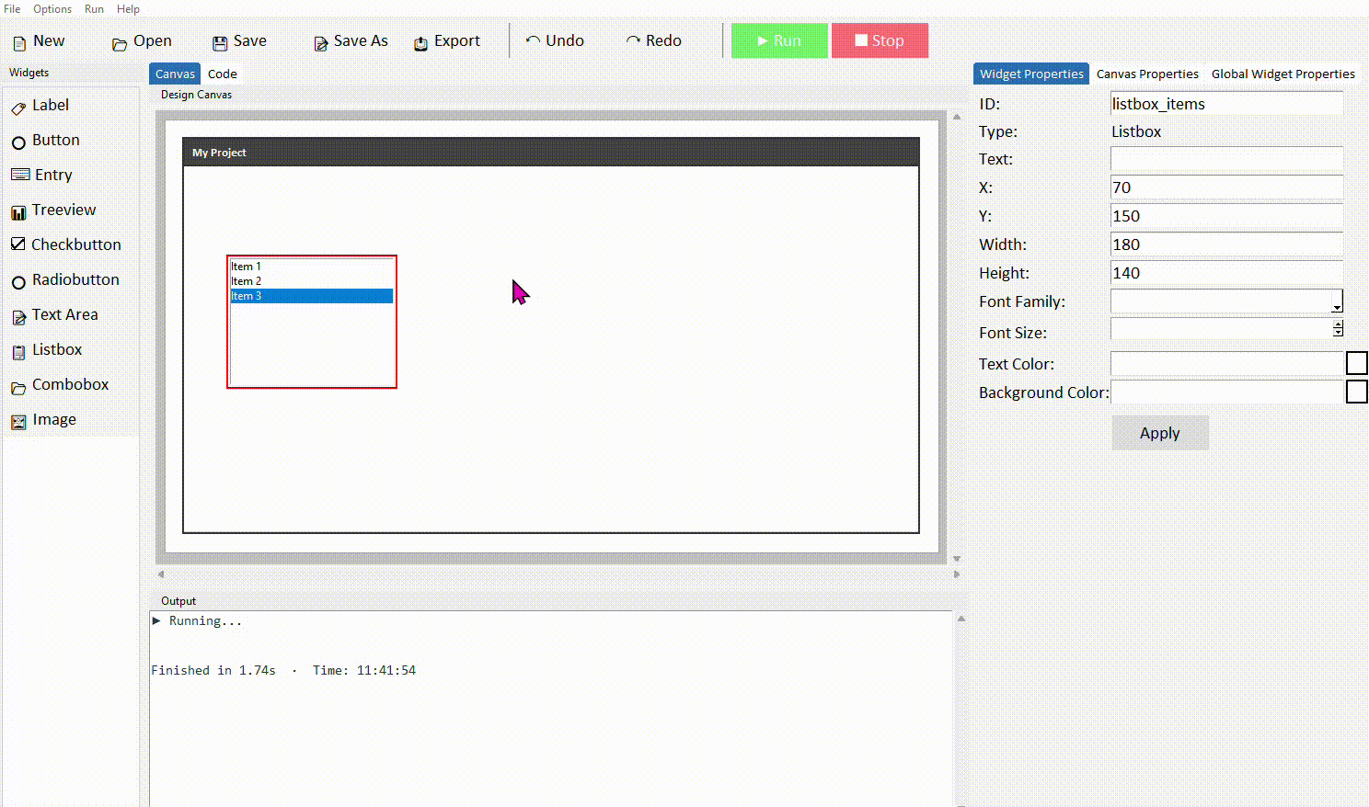Export the current project
The image size is (1369, 807).
448,40
